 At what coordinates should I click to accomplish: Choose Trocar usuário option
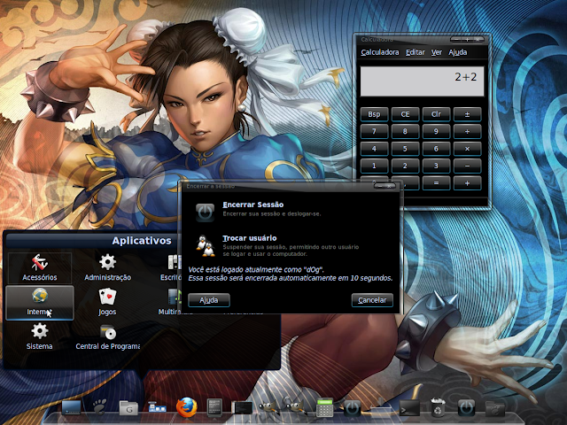pyautogui.click(x=250, y=238)
